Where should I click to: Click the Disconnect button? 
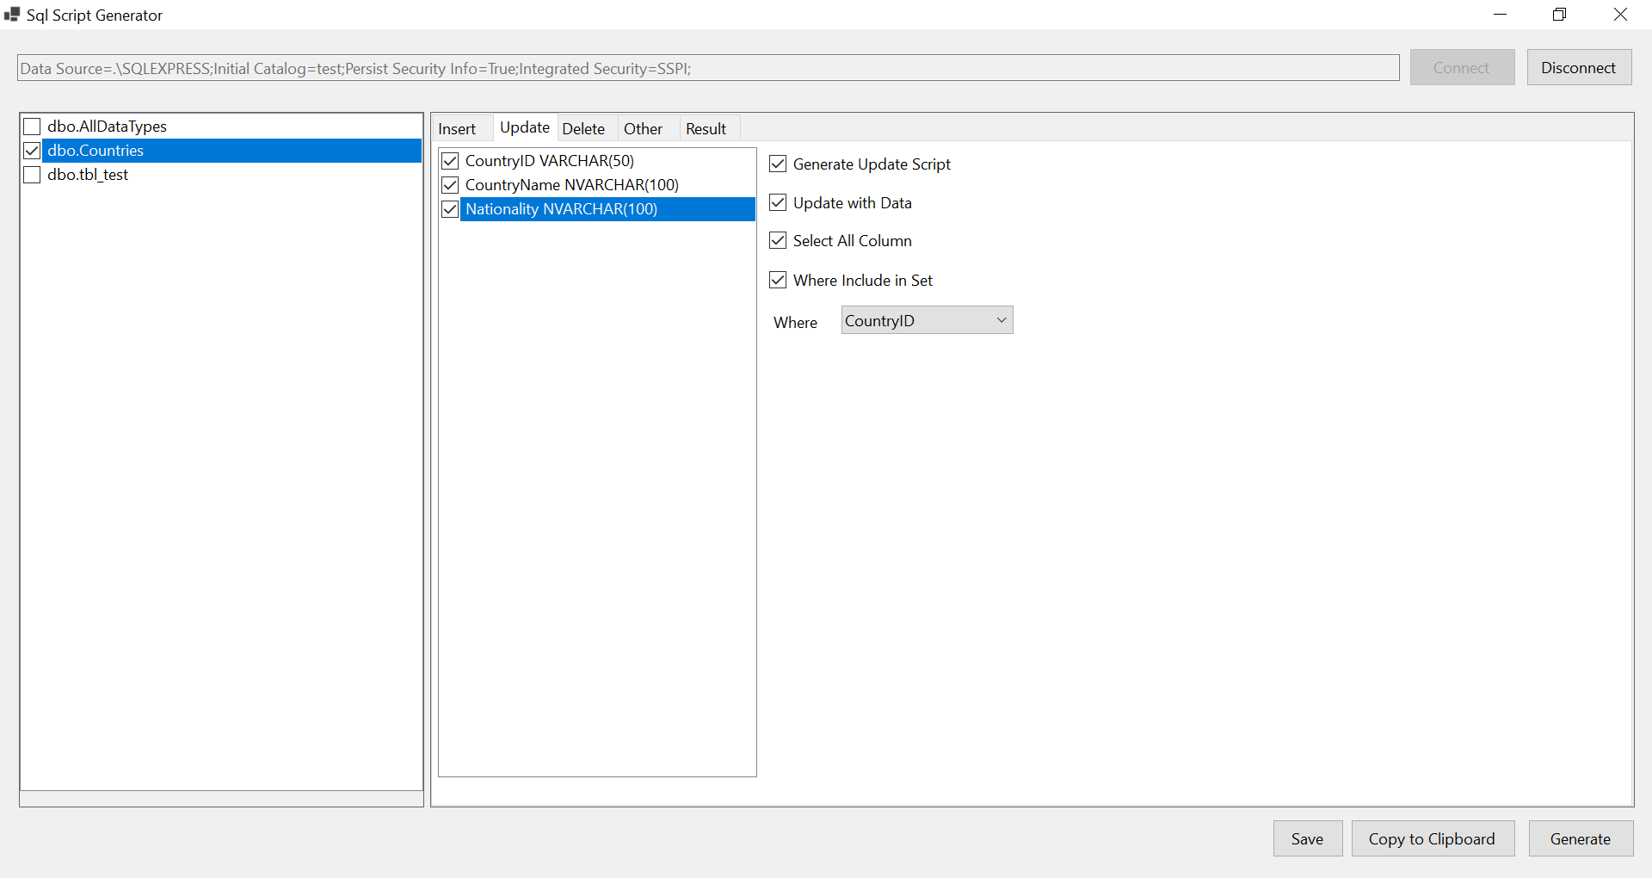[x=1579, y=67]
